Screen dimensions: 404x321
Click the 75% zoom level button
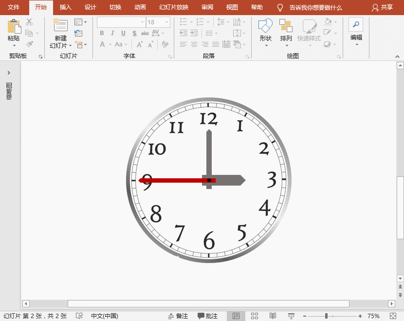click(x=373, y=316)
